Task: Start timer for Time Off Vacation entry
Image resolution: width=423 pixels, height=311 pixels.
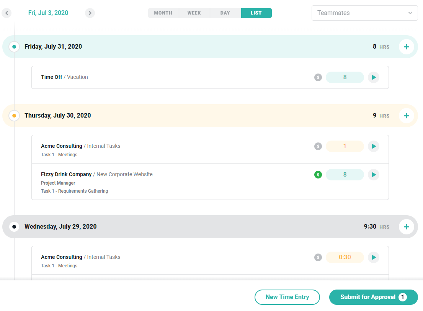Action: pyautogui.click(x=374, y=77)
